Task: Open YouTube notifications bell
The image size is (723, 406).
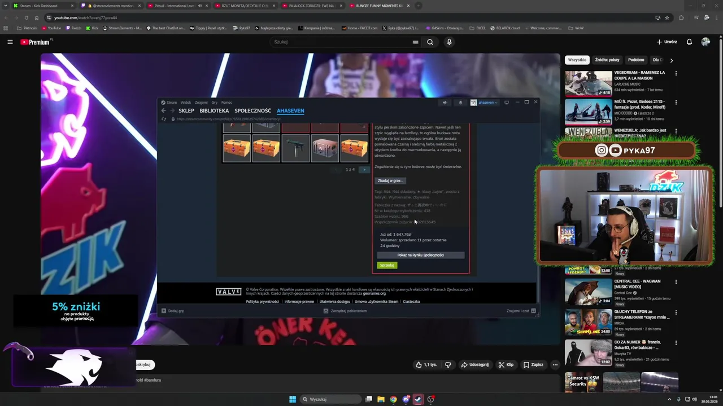Action: [689, 42]
